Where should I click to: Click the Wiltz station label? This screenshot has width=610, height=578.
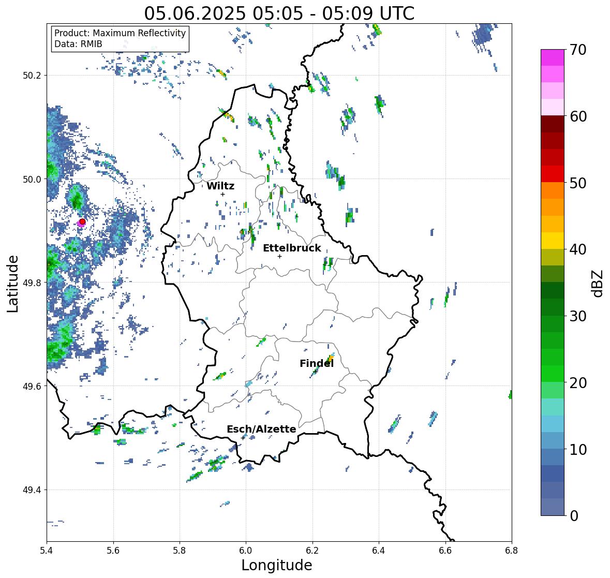[220, 186]
